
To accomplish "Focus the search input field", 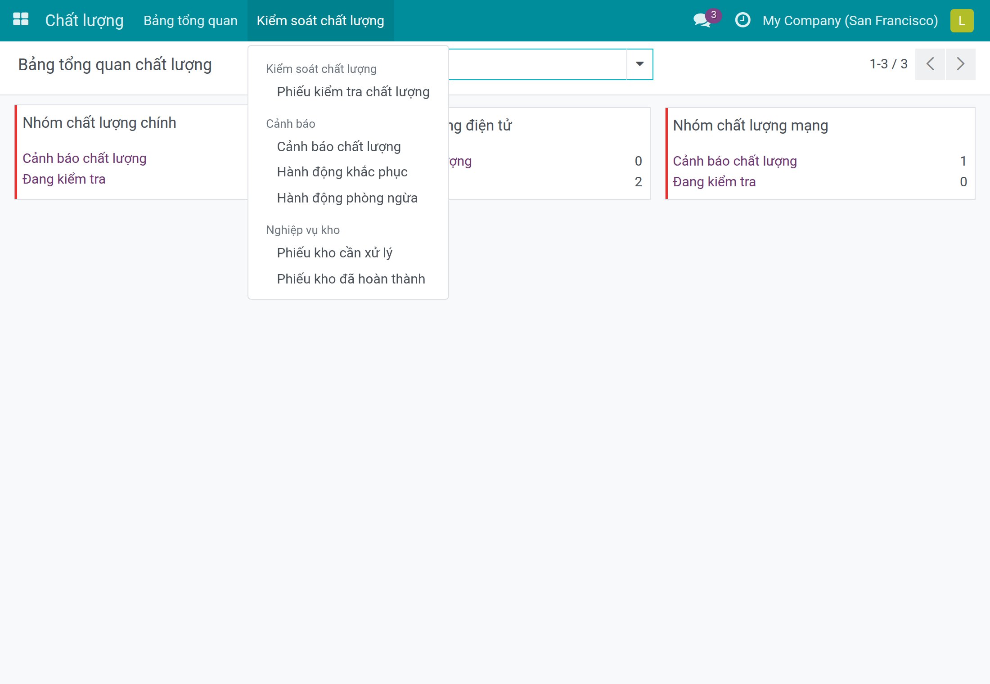I will pos(537,64).
